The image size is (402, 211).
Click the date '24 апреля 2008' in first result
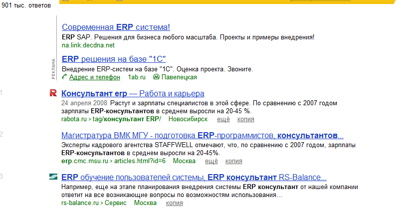point(84,103)
